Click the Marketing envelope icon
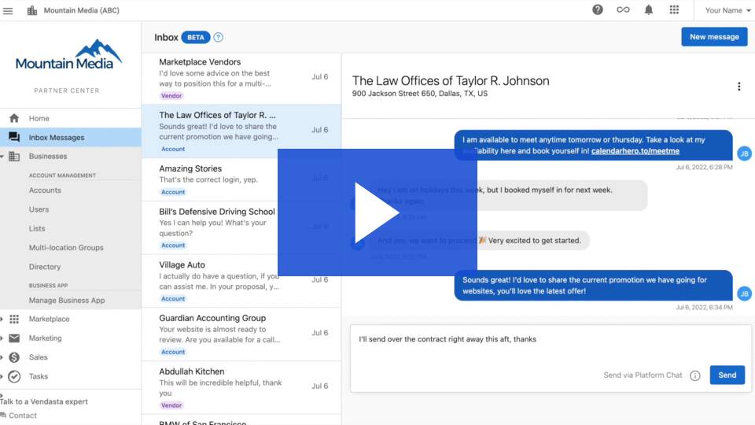 click(x=14, y=338)
